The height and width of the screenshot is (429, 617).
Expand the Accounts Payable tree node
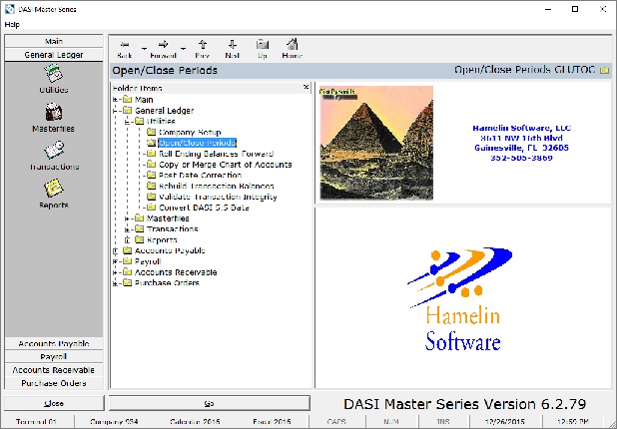[115, 250]
